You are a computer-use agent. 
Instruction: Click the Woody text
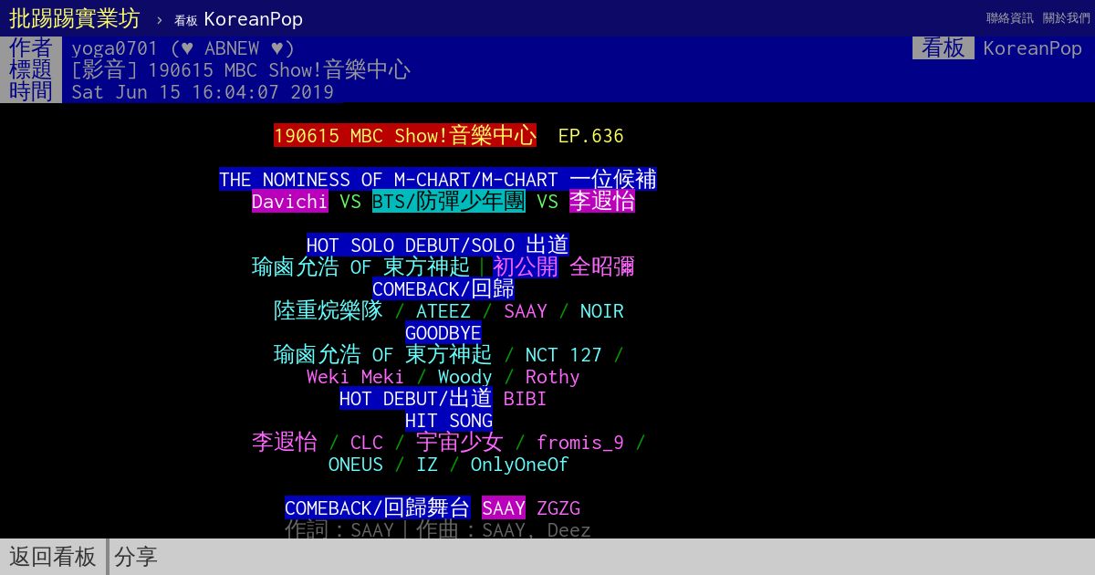pyautogui.click(x=465, y=377)
